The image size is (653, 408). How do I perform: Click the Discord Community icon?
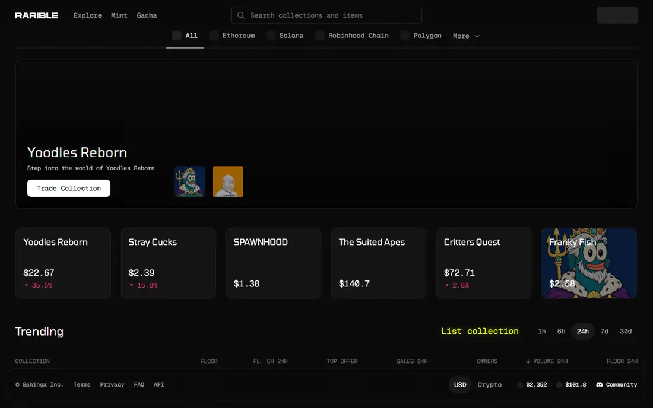coord(600,385)
